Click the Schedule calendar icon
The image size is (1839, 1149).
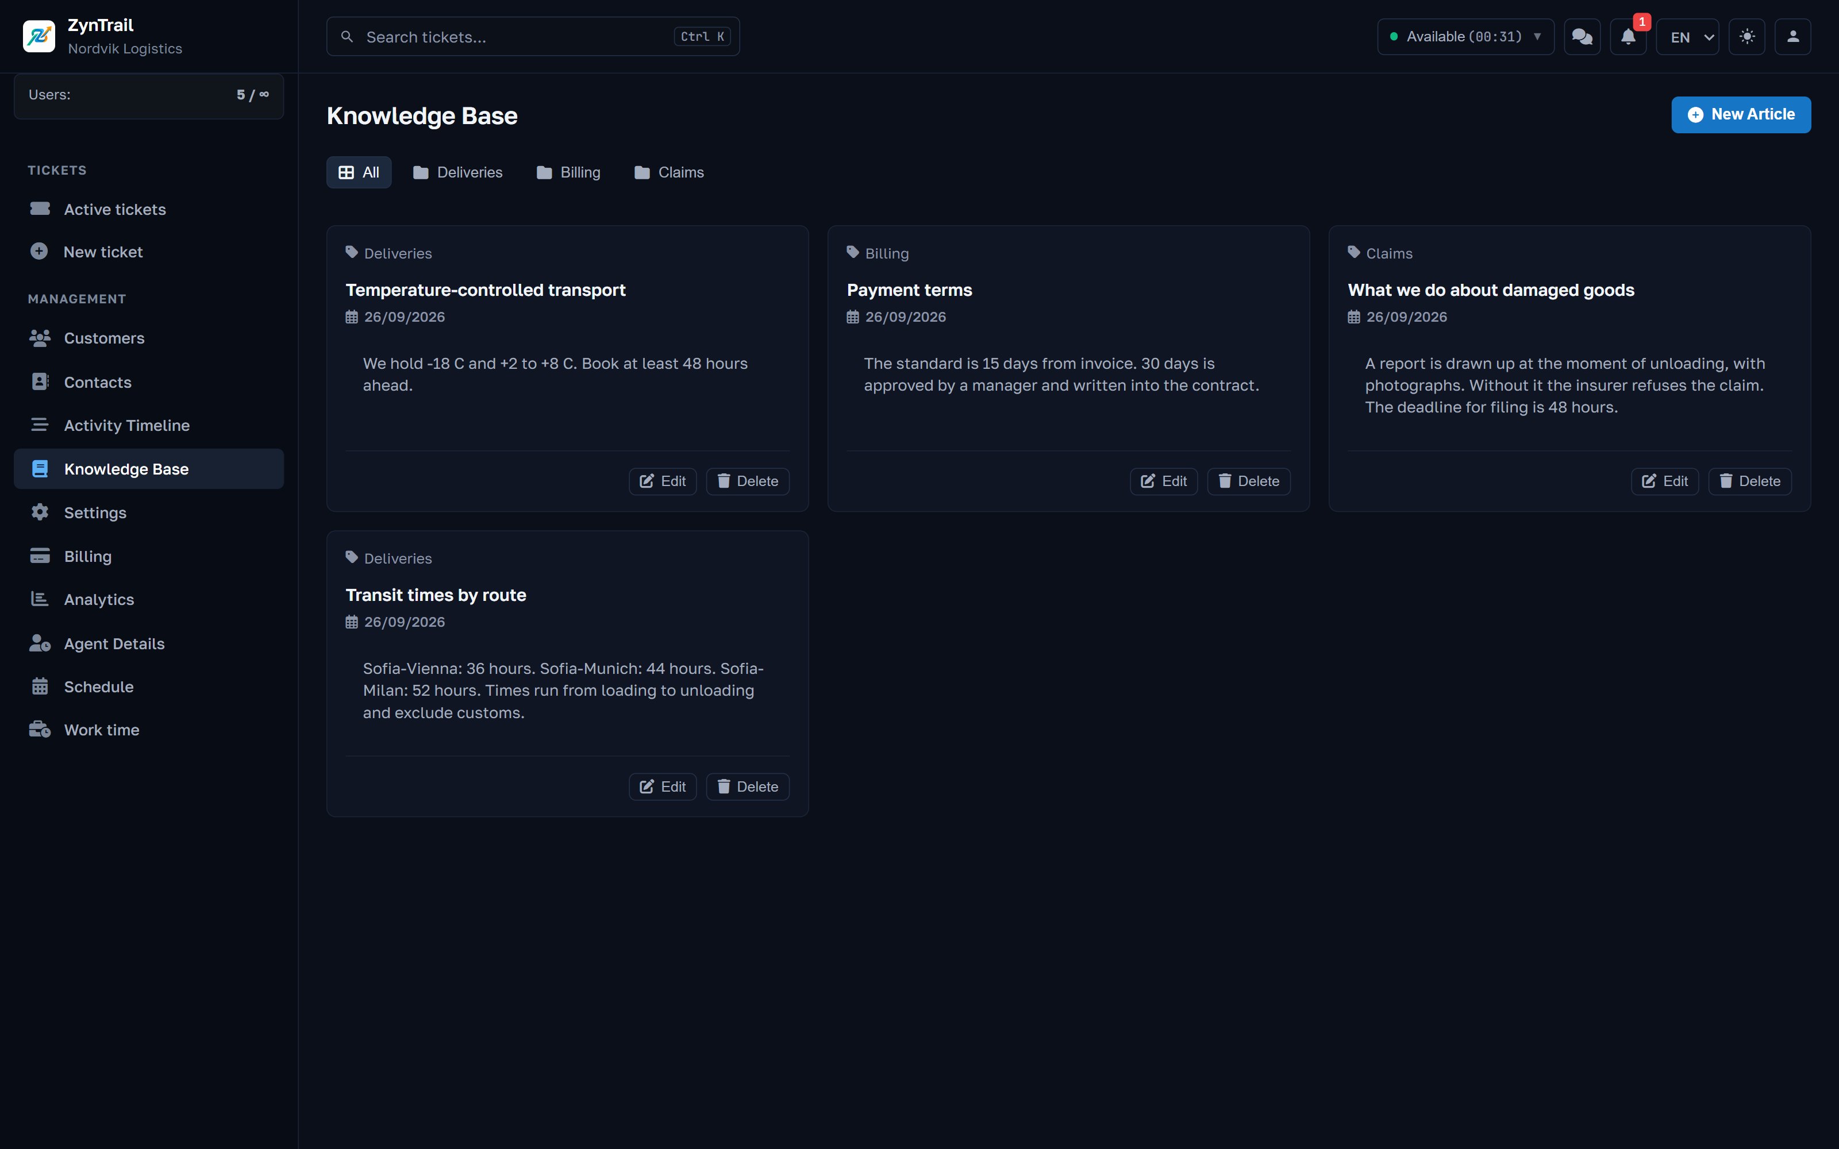(40, 686)
